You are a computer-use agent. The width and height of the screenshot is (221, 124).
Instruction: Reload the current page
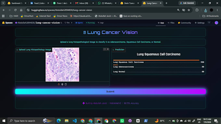click(15, 10)
